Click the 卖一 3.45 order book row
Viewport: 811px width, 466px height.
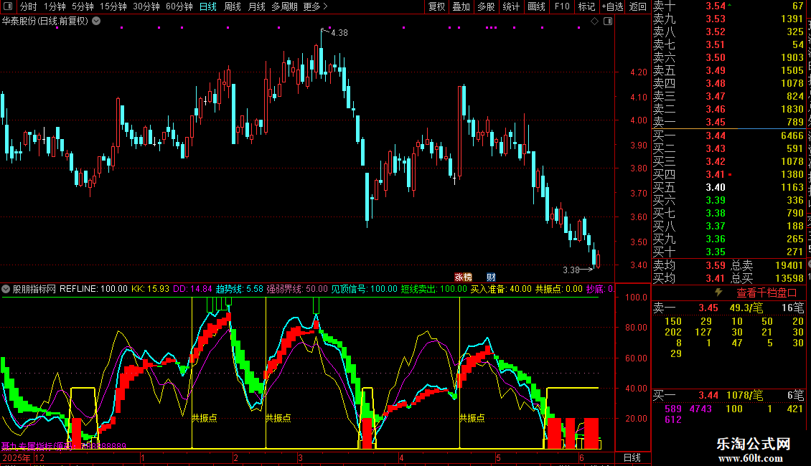tap(728, 122)
